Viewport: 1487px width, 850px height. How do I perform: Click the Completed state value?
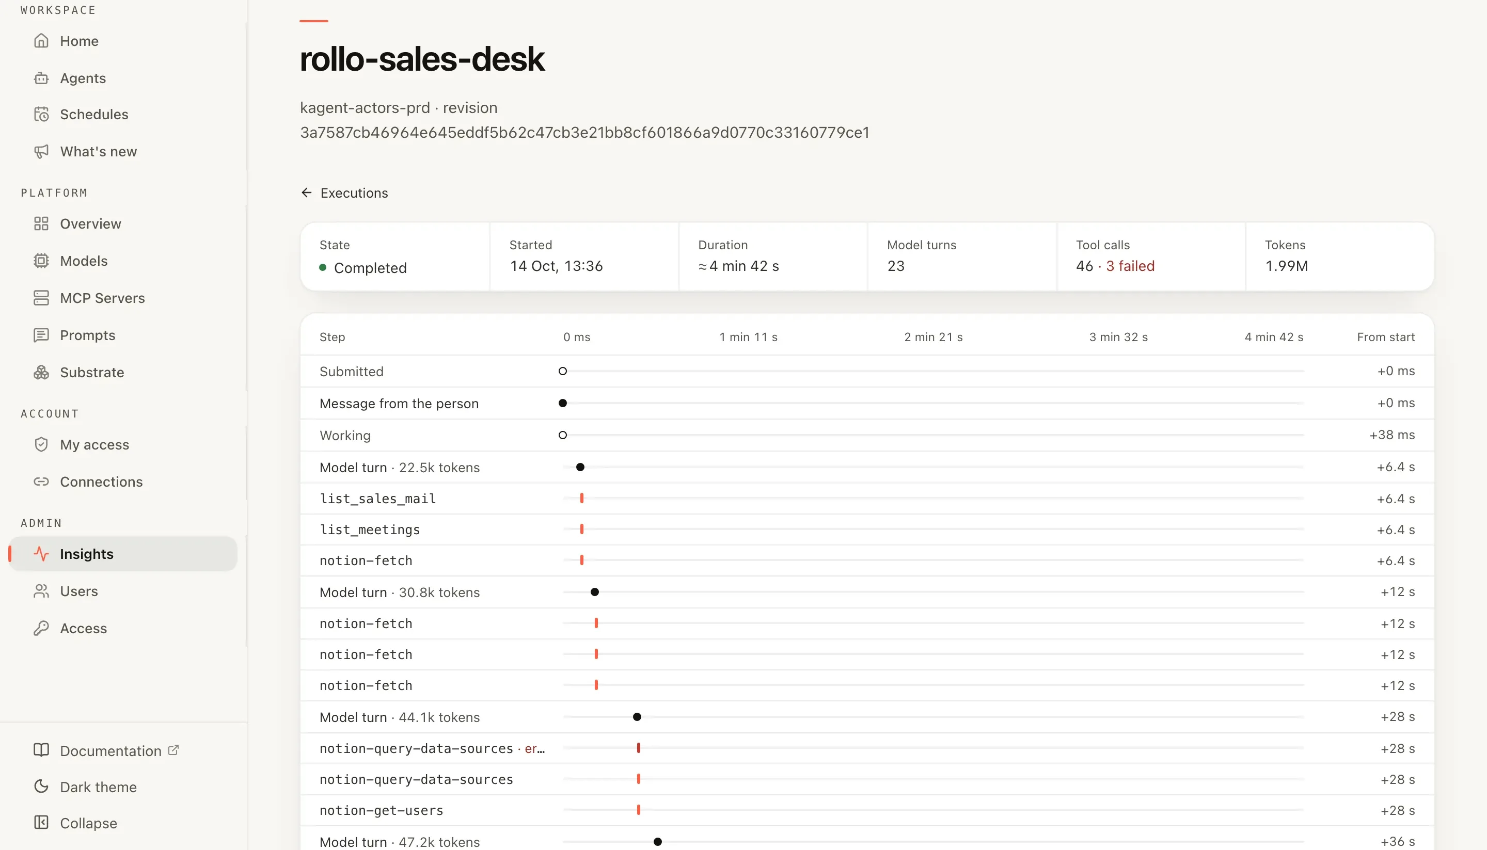point(370,268)
